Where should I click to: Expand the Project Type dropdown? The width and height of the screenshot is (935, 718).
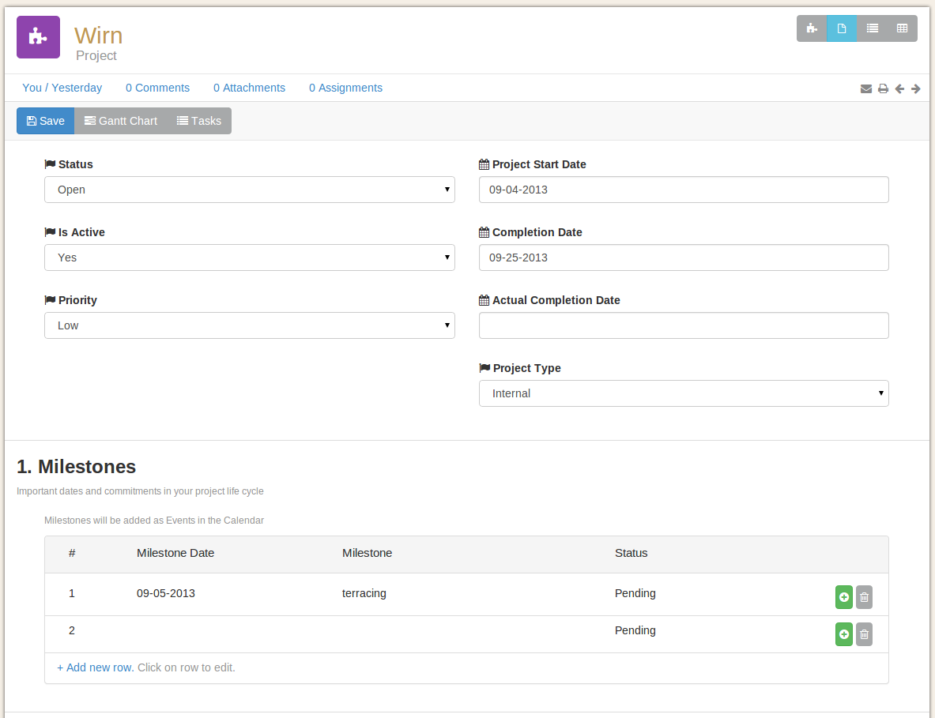(x=684, y=393)
